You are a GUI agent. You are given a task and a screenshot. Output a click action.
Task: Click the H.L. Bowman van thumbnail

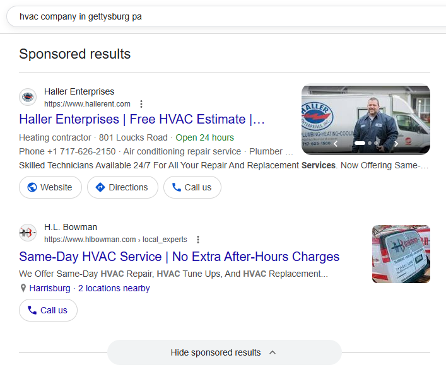pyautogui.click(x=401, y=254)
